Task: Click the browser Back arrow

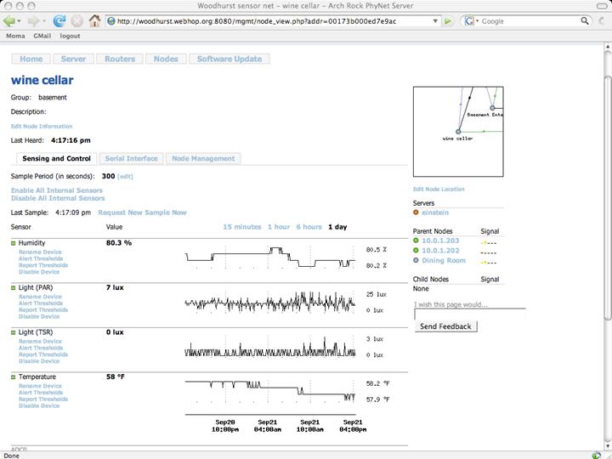Action: [11, 20]
